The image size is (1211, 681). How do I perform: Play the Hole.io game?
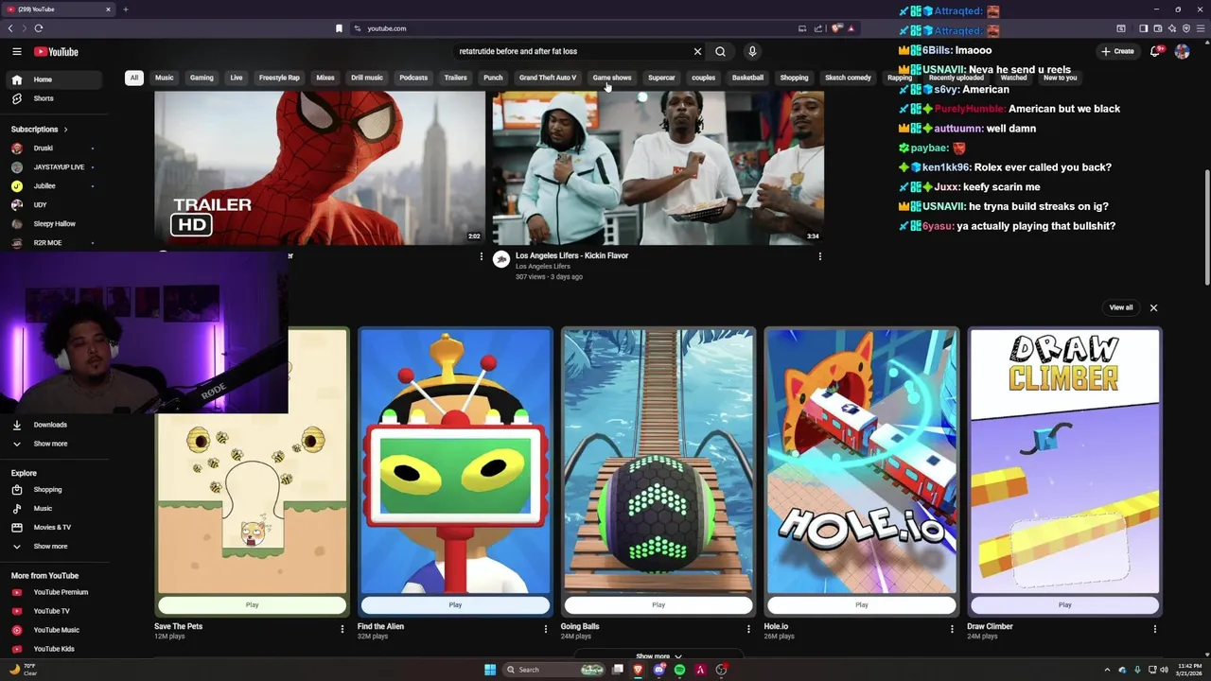pyautogui.click(x=861, y=605)
